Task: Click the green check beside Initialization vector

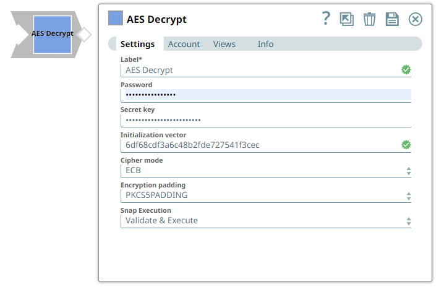Action: pyautogui.click(x=406, y=145)
